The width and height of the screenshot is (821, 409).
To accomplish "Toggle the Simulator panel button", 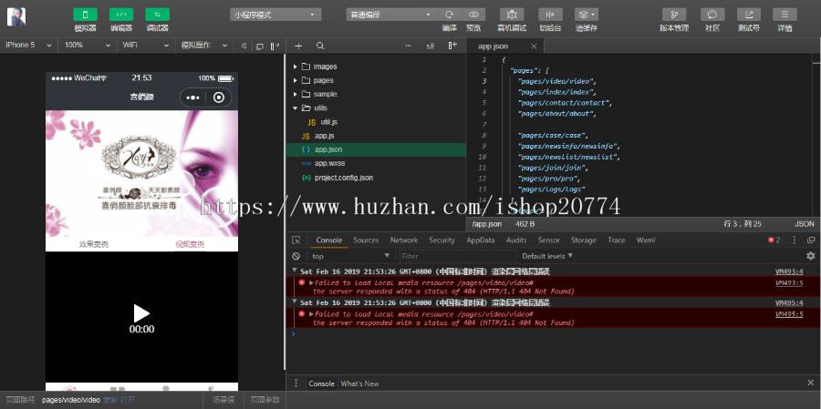I will (86, 15).
